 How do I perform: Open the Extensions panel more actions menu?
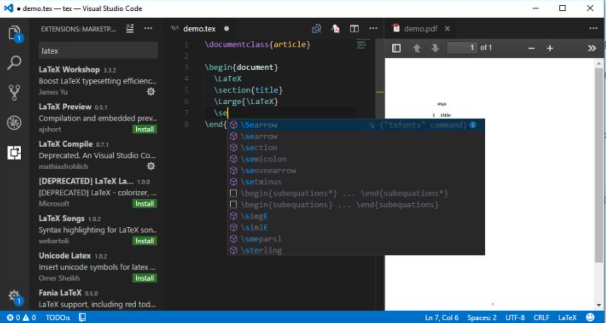point(148,29)
